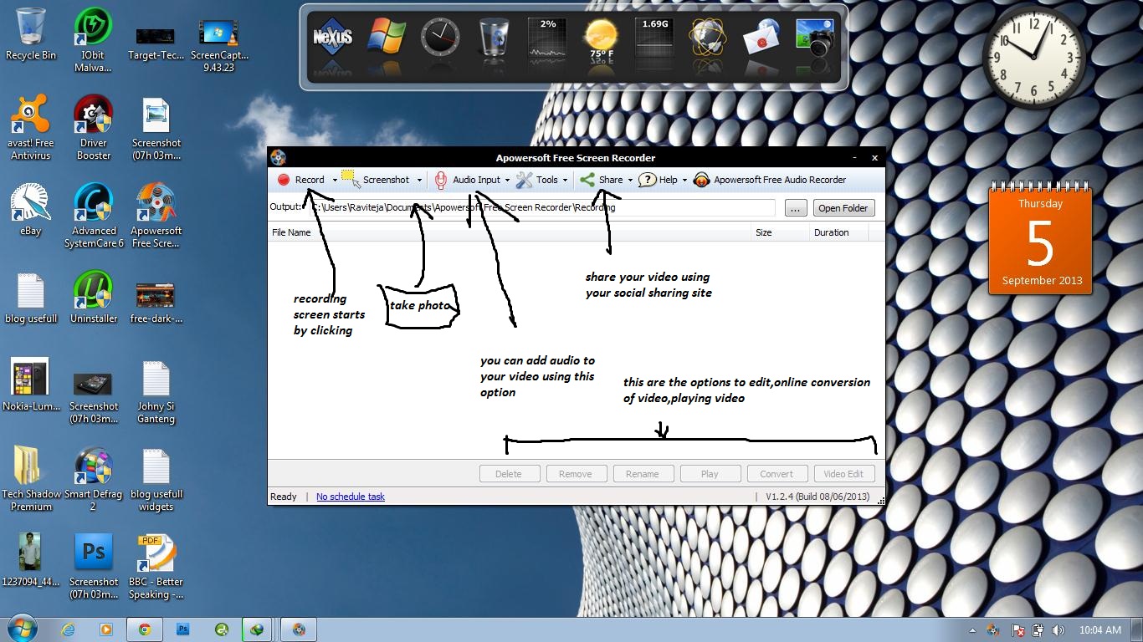Click the green Share icon
This screenshot has width=1143, height=642.
click(588, 180)
